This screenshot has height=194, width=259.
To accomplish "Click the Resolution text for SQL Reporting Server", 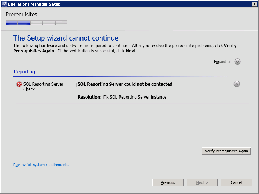I will (x=122, y=97).
